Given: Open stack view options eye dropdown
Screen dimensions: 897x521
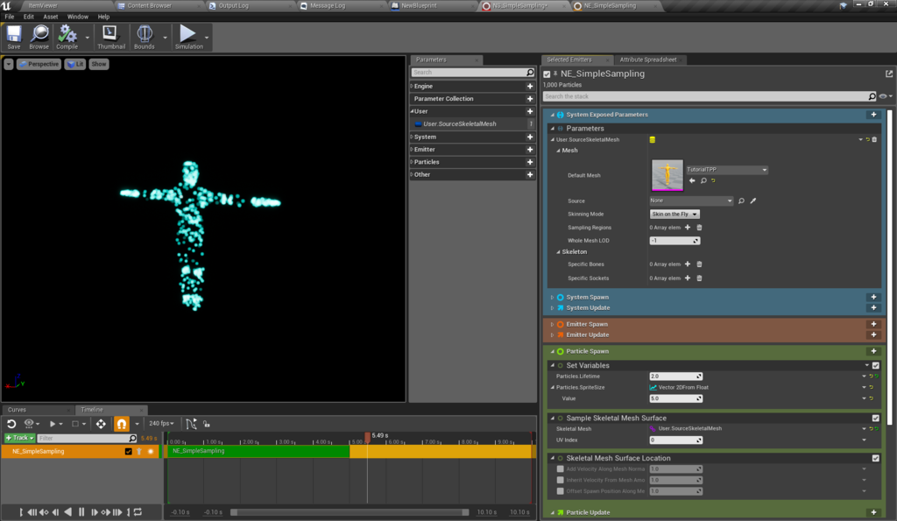Looking at the screenshot, I should [886, 96].
